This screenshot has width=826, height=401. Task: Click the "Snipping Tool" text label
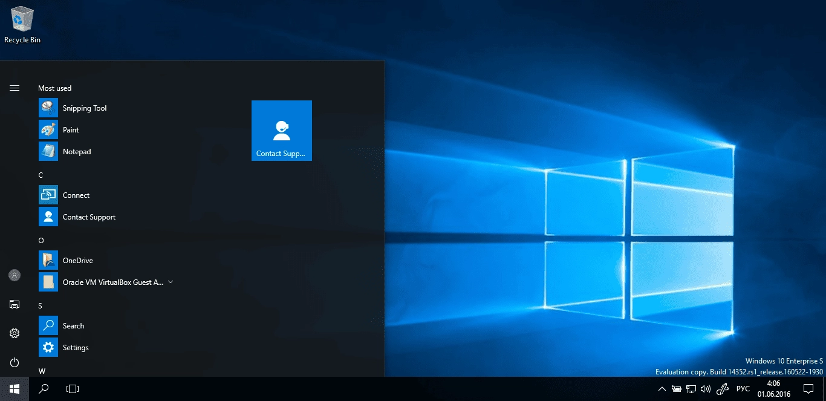coord(85,108)
